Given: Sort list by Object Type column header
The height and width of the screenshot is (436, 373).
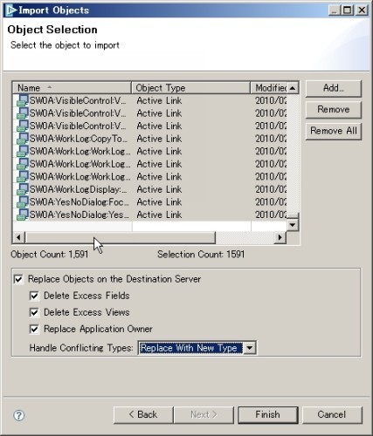Looking at the screenshot, I should [190, 87].
